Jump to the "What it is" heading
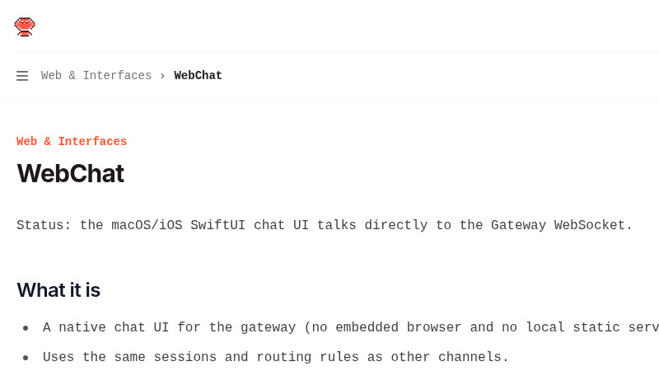659x371 pixels. (x=58, y=290)
